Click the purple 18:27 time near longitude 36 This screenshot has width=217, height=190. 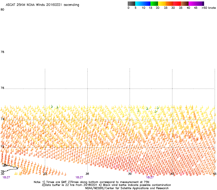click(x=79, y=177)
